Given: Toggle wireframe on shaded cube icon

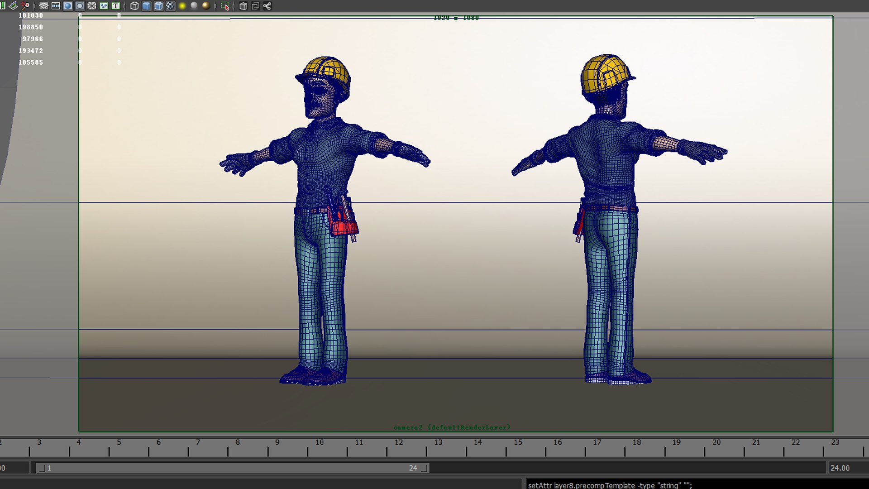Looking at the screenshot, I should [x=158, y=6].
